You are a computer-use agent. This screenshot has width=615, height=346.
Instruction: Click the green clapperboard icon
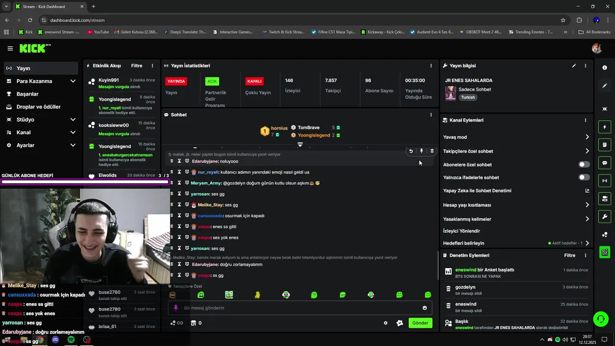point(604,252)
